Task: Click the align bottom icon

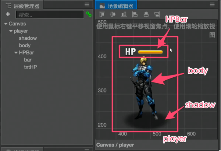Action: point(124,14)
